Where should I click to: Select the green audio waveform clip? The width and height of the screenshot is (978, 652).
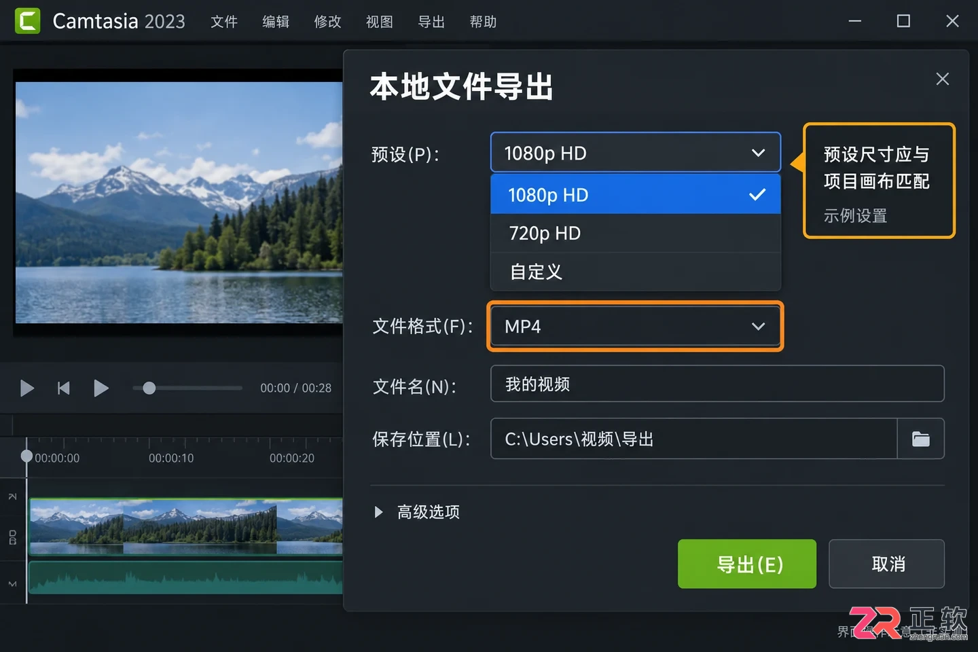coord(186,577)
